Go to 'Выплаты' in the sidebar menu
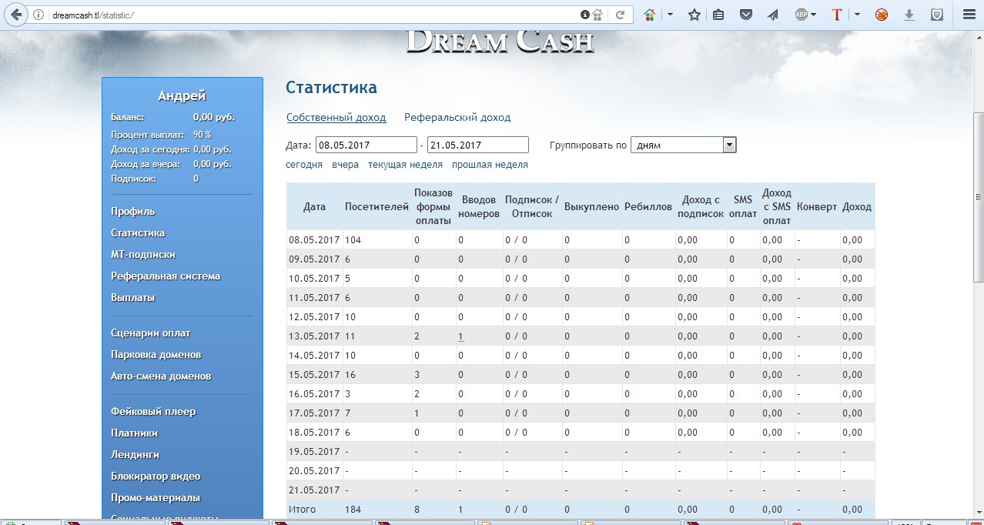The width and height of the screenshot is (984, 525). pyautogui.click(x=132, y=297)
